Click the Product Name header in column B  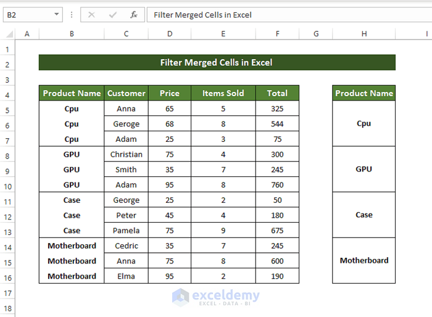pyautogui.click(x=72, y=93)
